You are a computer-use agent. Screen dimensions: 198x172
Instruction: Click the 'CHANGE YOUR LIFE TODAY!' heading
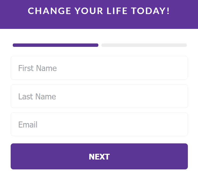tap(99, 11)
